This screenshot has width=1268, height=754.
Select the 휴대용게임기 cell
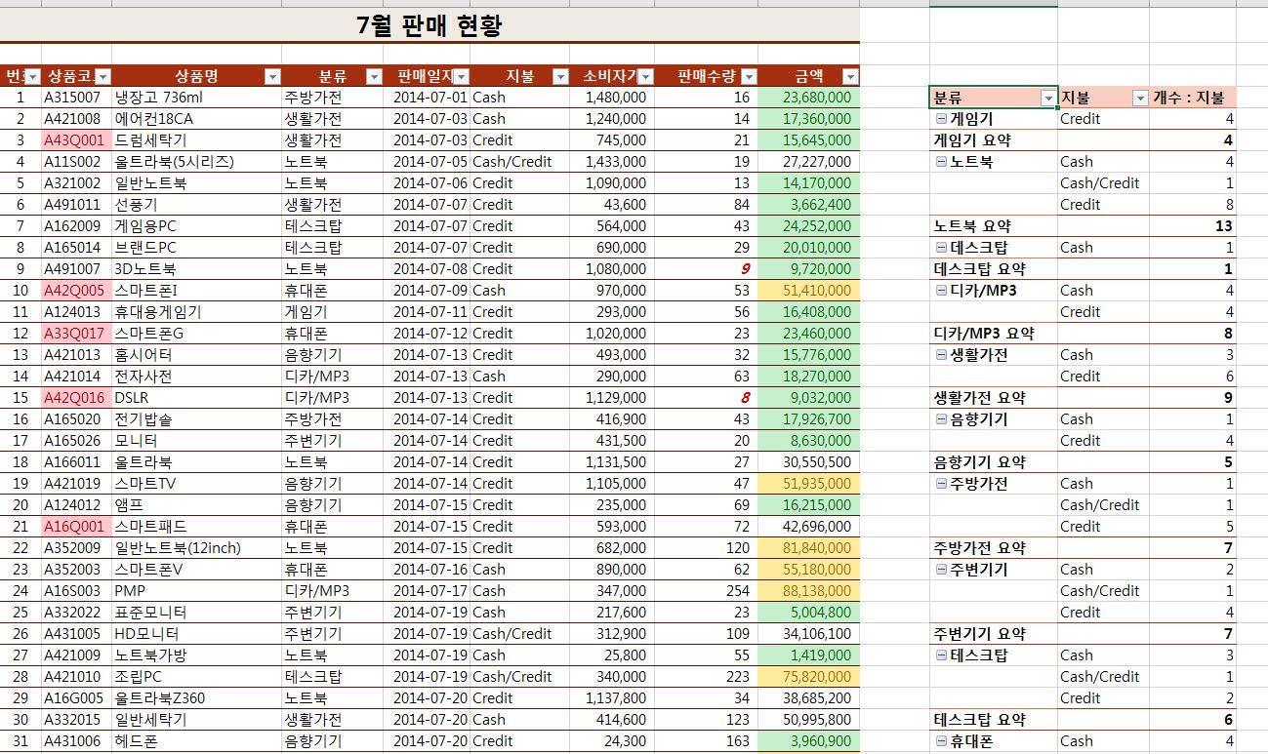(x=197, y=312)
